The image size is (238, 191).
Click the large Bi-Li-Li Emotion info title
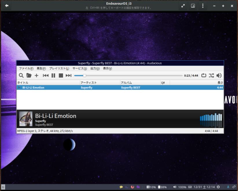click(x=56, y=116)
